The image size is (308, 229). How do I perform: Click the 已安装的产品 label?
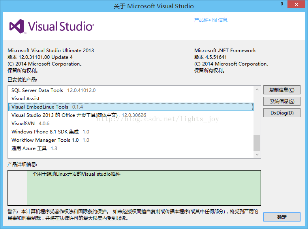22,79
